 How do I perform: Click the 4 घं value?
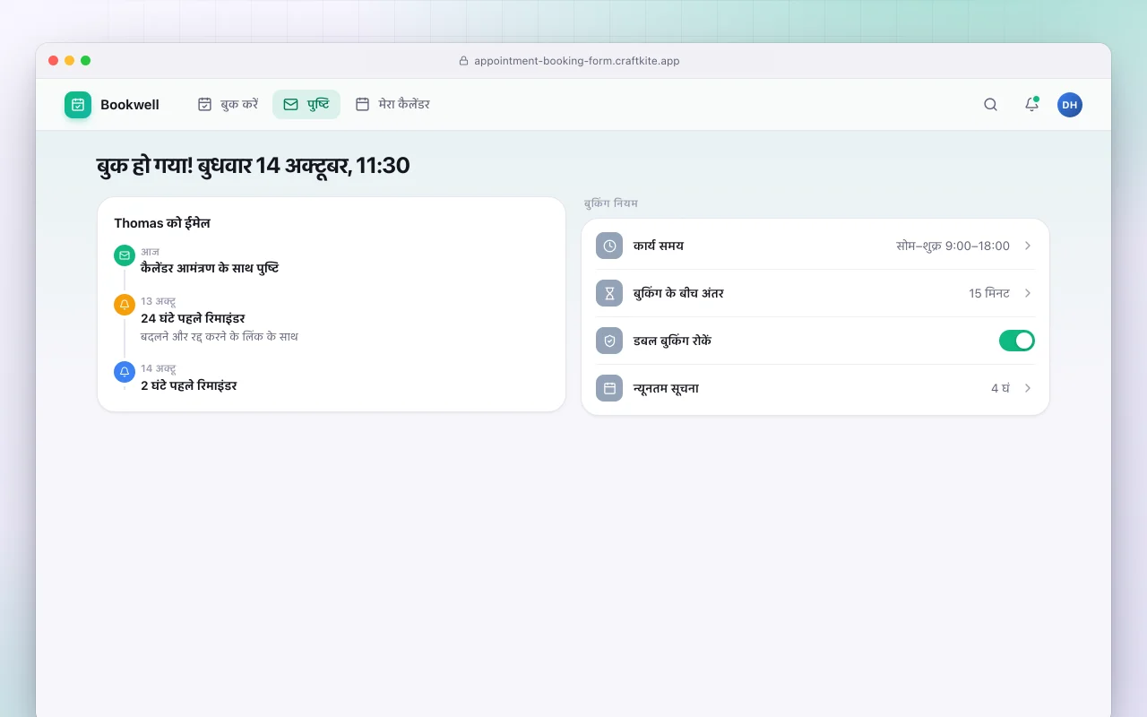(x=1000, y=388)
